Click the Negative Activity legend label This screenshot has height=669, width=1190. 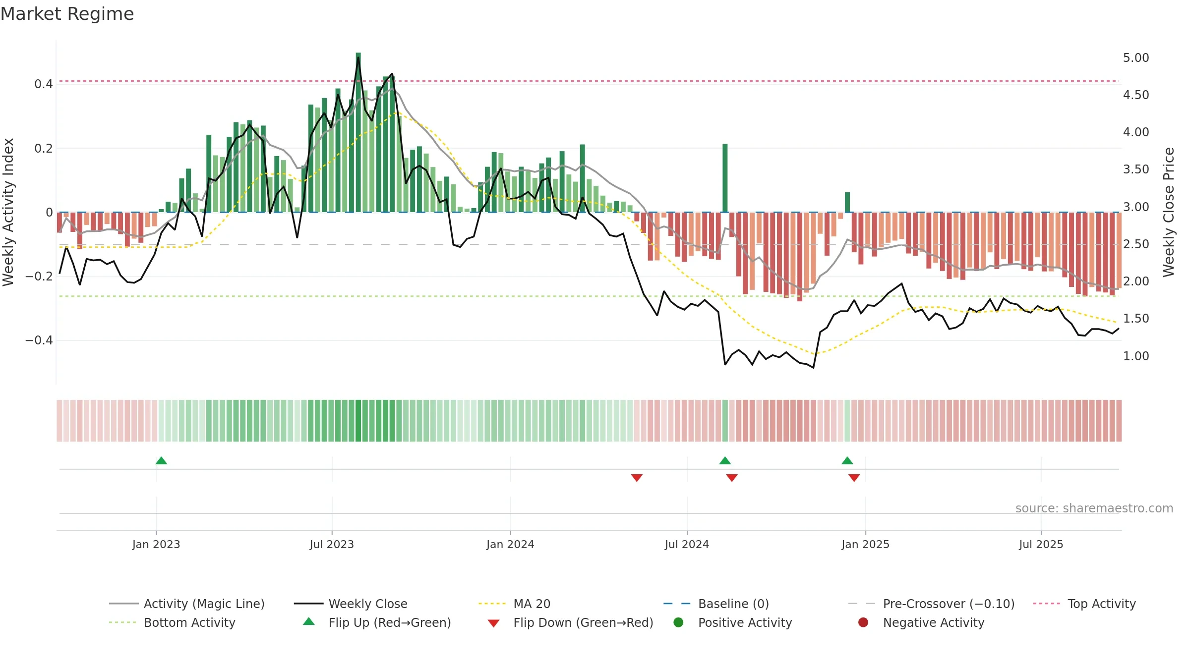[934, 622]
